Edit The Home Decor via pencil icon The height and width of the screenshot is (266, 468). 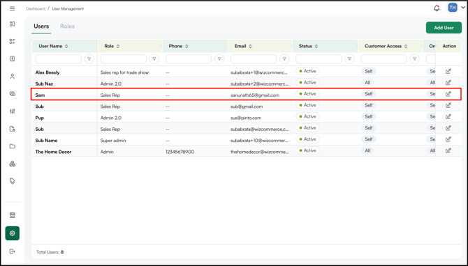click(x=448, y=150)
